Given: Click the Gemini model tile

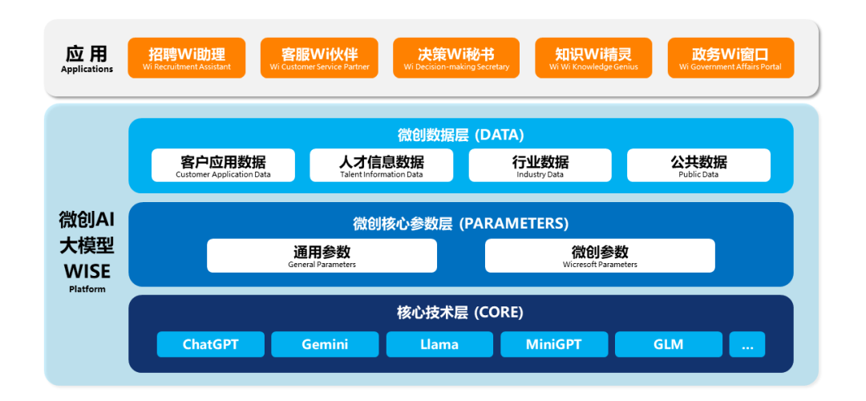Looking at the screenshot, I should pyautogui.click(x=325, y=344).
